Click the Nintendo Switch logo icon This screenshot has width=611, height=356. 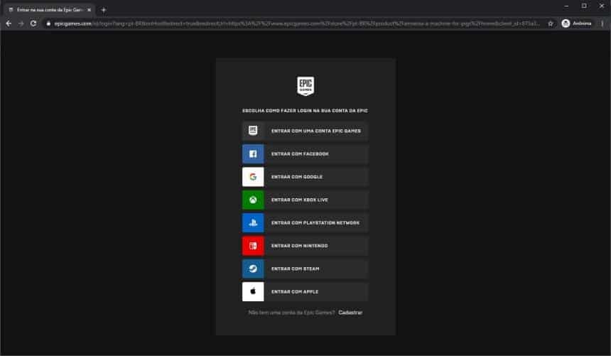click(253, 246)
